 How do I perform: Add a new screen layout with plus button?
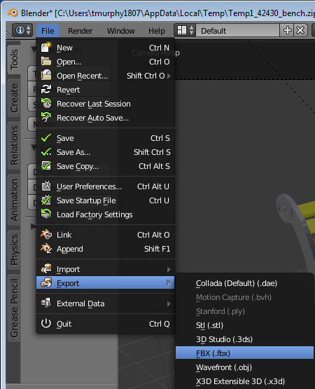[287, 31]
